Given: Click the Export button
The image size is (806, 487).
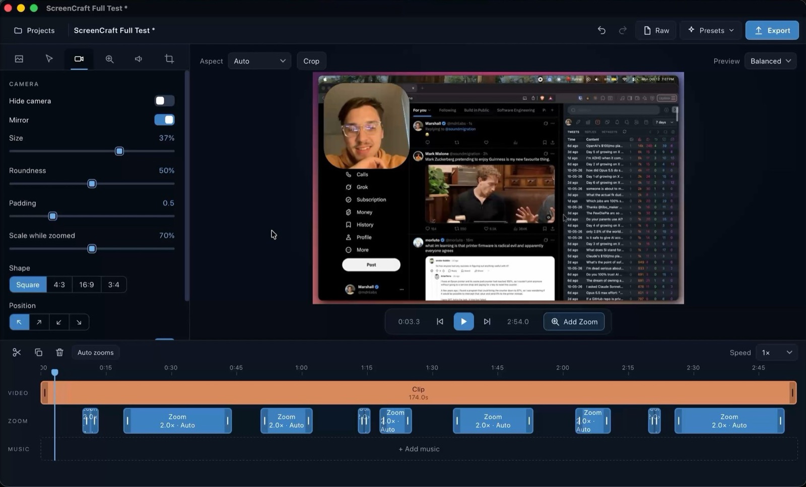Looking at the screenshot, I should pos(772,30).
